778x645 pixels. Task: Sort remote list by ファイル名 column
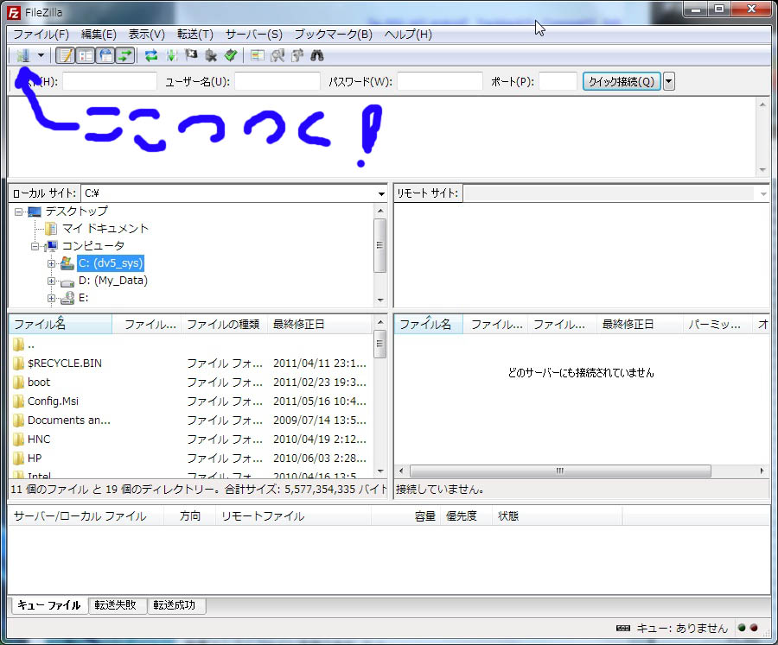pos(429,325)
